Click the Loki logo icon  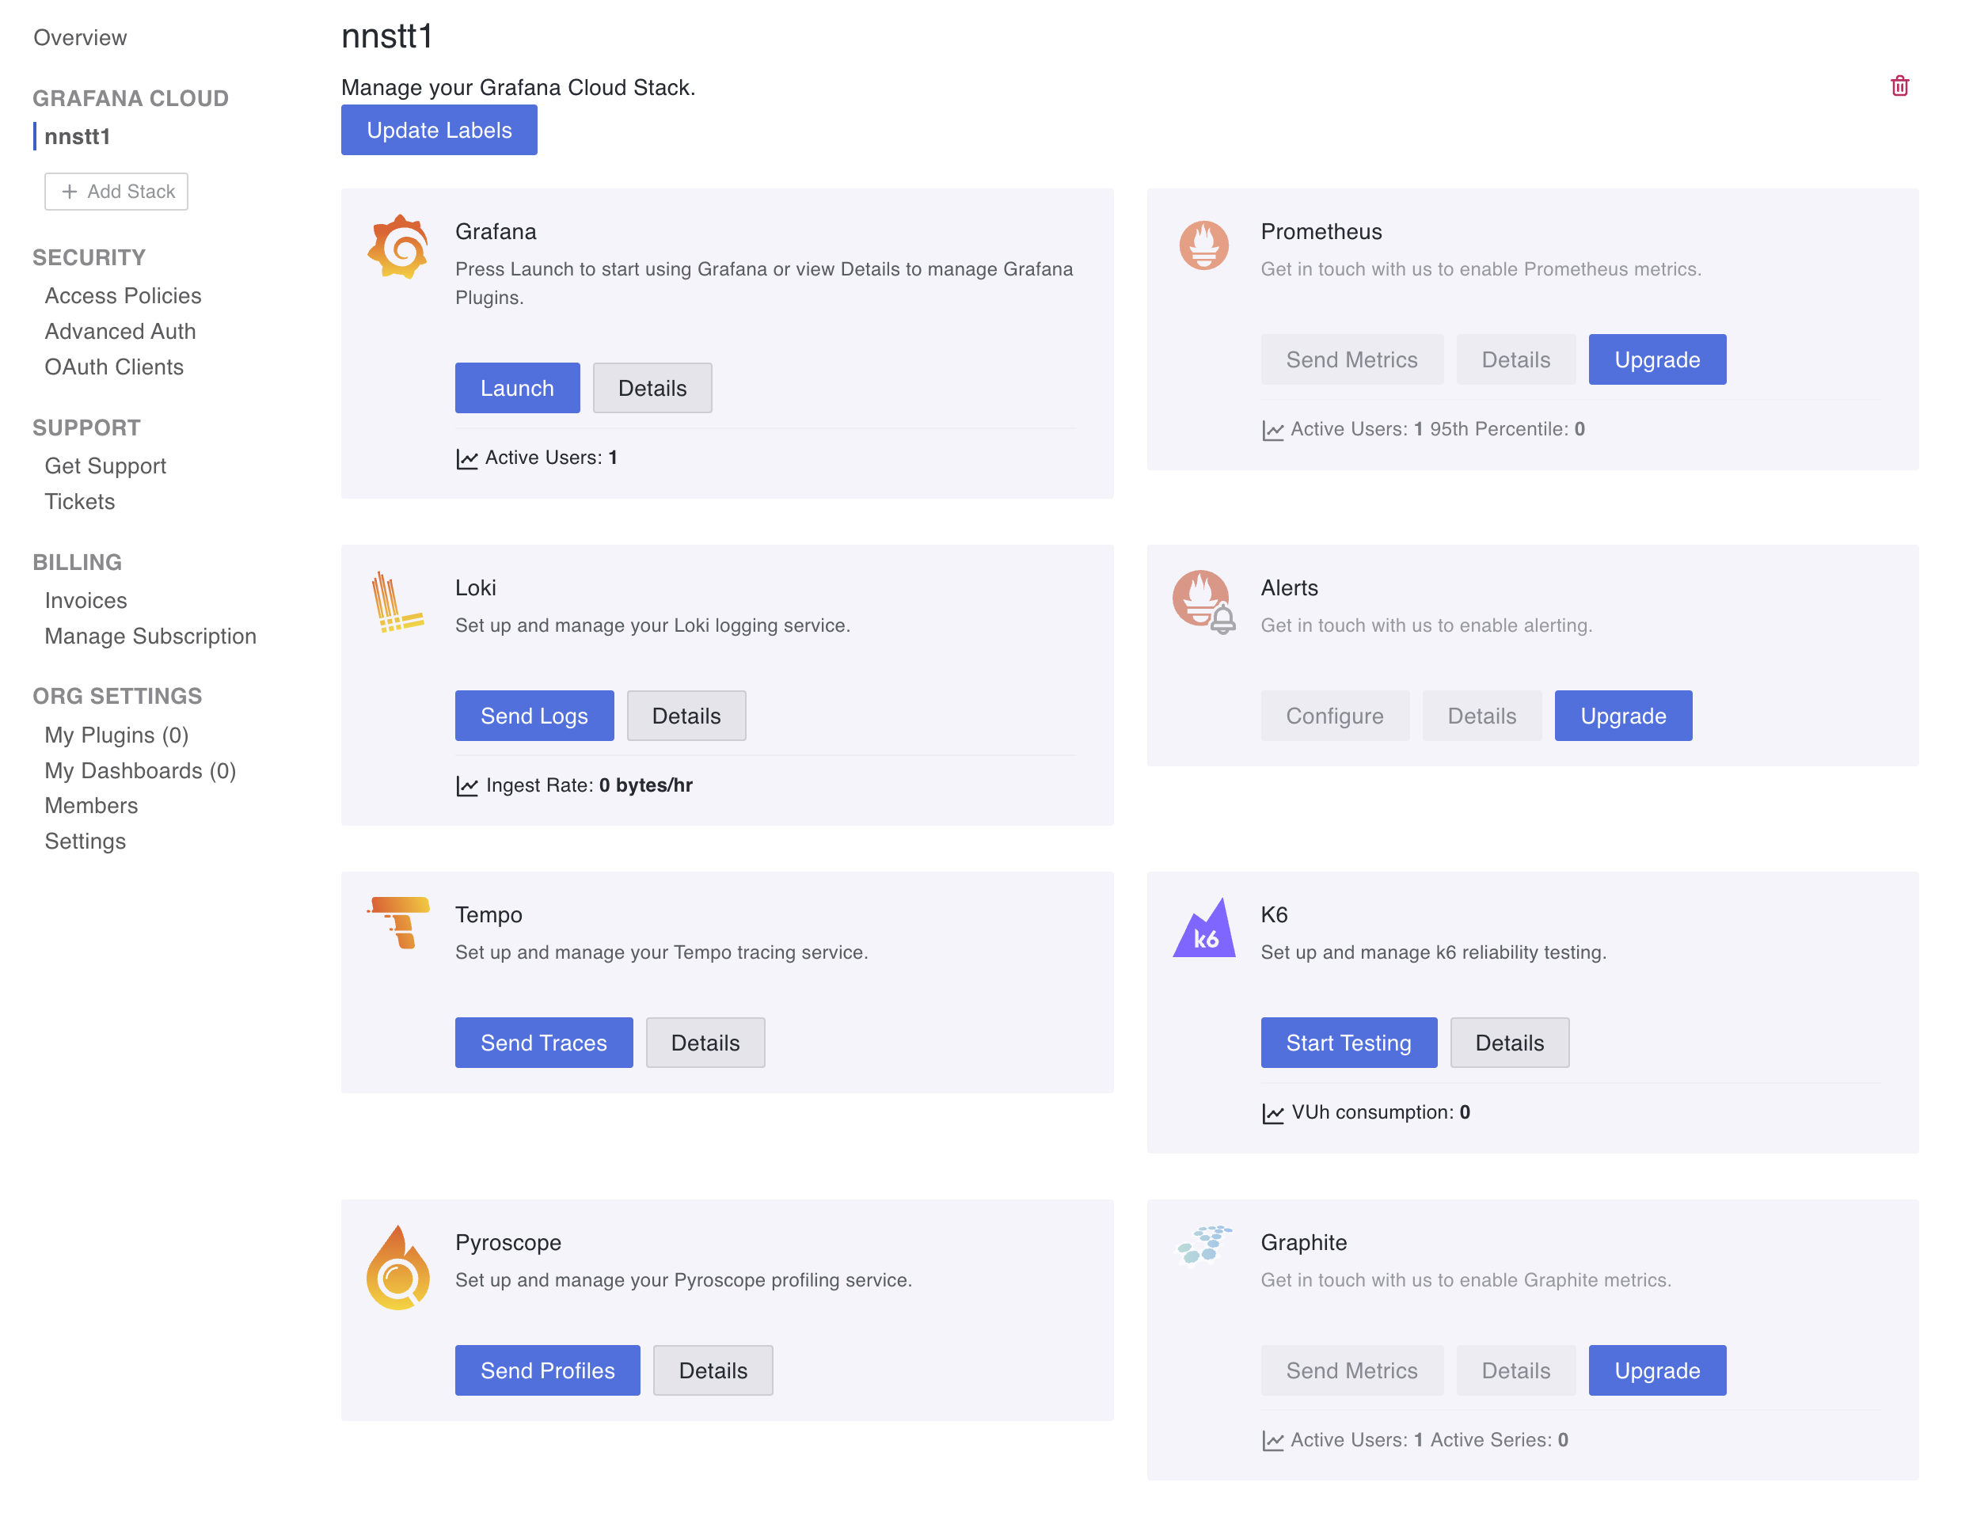click(x=396, y=602)
